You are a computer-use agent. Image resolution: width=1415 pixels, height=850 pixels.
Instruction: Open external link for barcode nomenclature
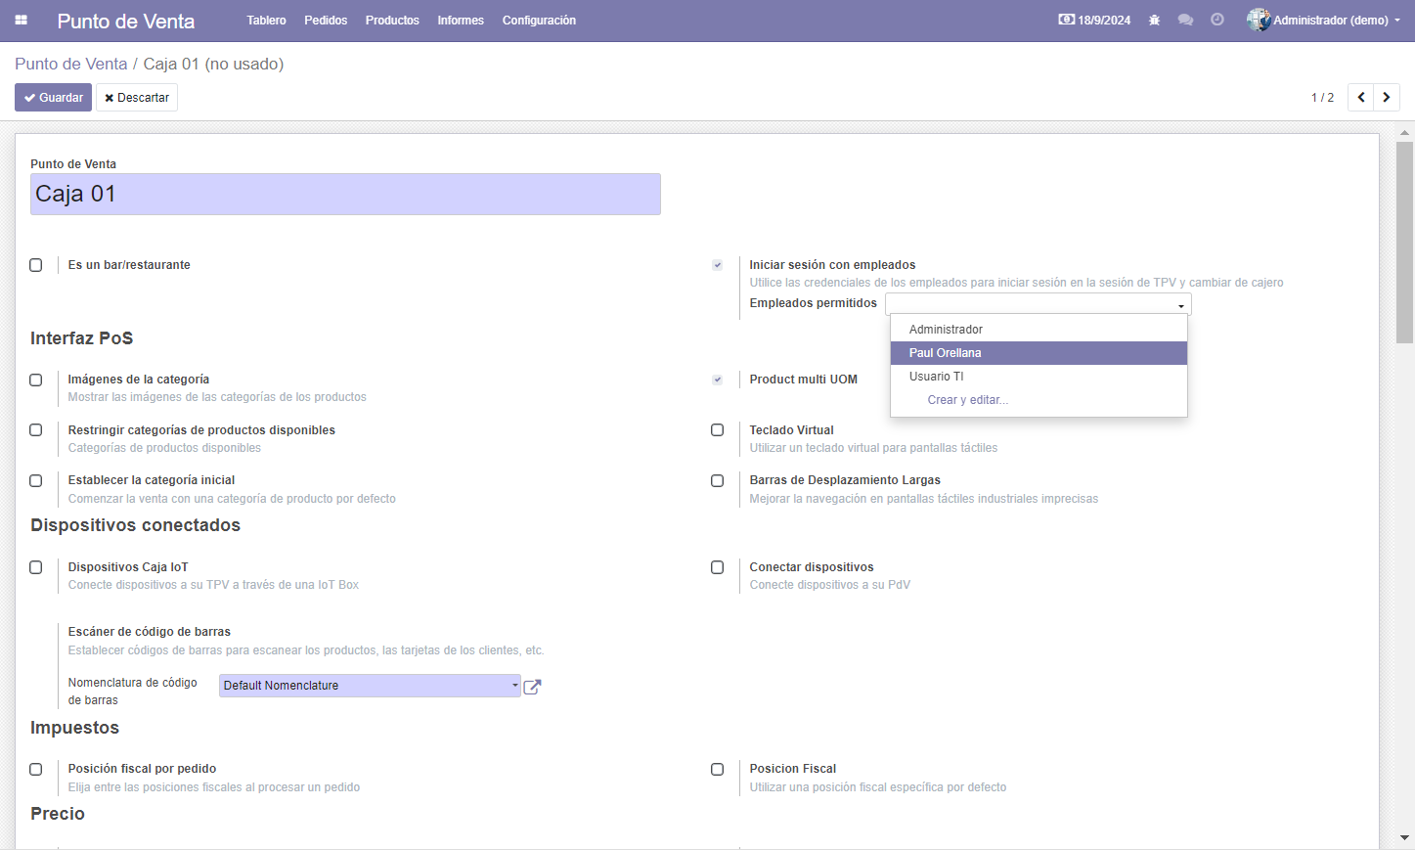click(532, 687)
